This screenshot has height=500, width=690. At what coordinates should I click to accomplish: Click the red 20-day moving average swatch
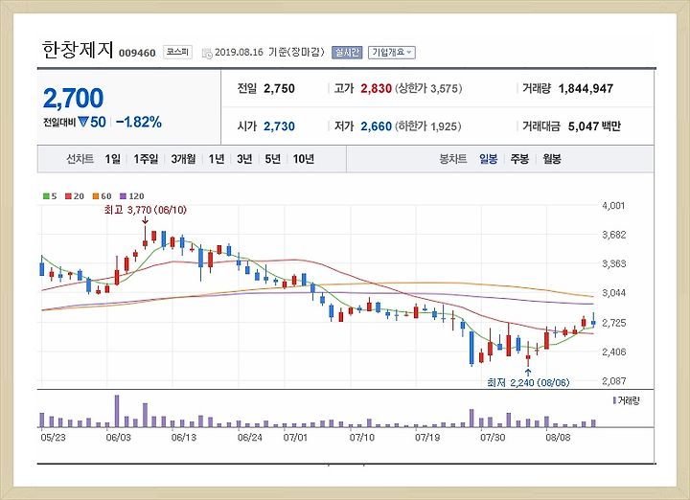click(x=68, y=196)
